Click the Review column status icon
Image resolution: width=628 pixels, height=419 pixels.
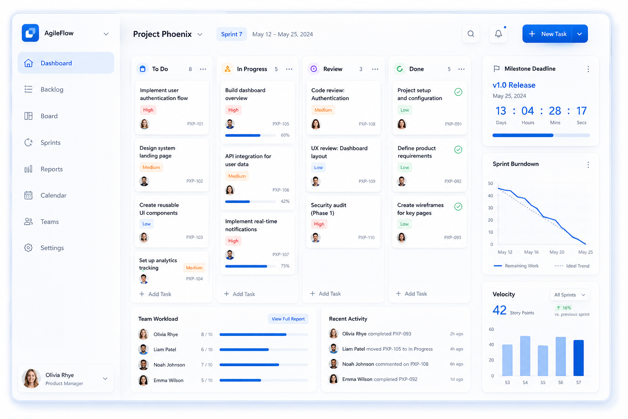[314, 69]
